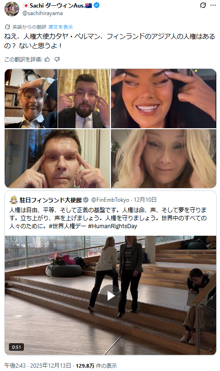
Task: Click the Finland embassy avatar icon
Action: (14, 200)
